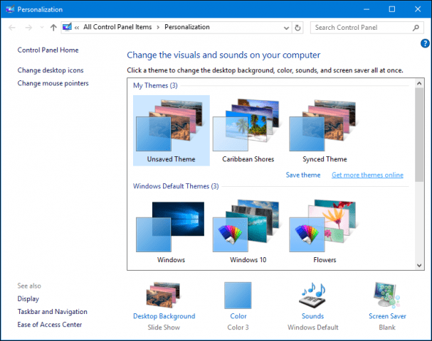Image resolution: width=432 pixels, height=341 pixels.
Task: Go forward using the forward arrow
Action: tap(28, 28)
